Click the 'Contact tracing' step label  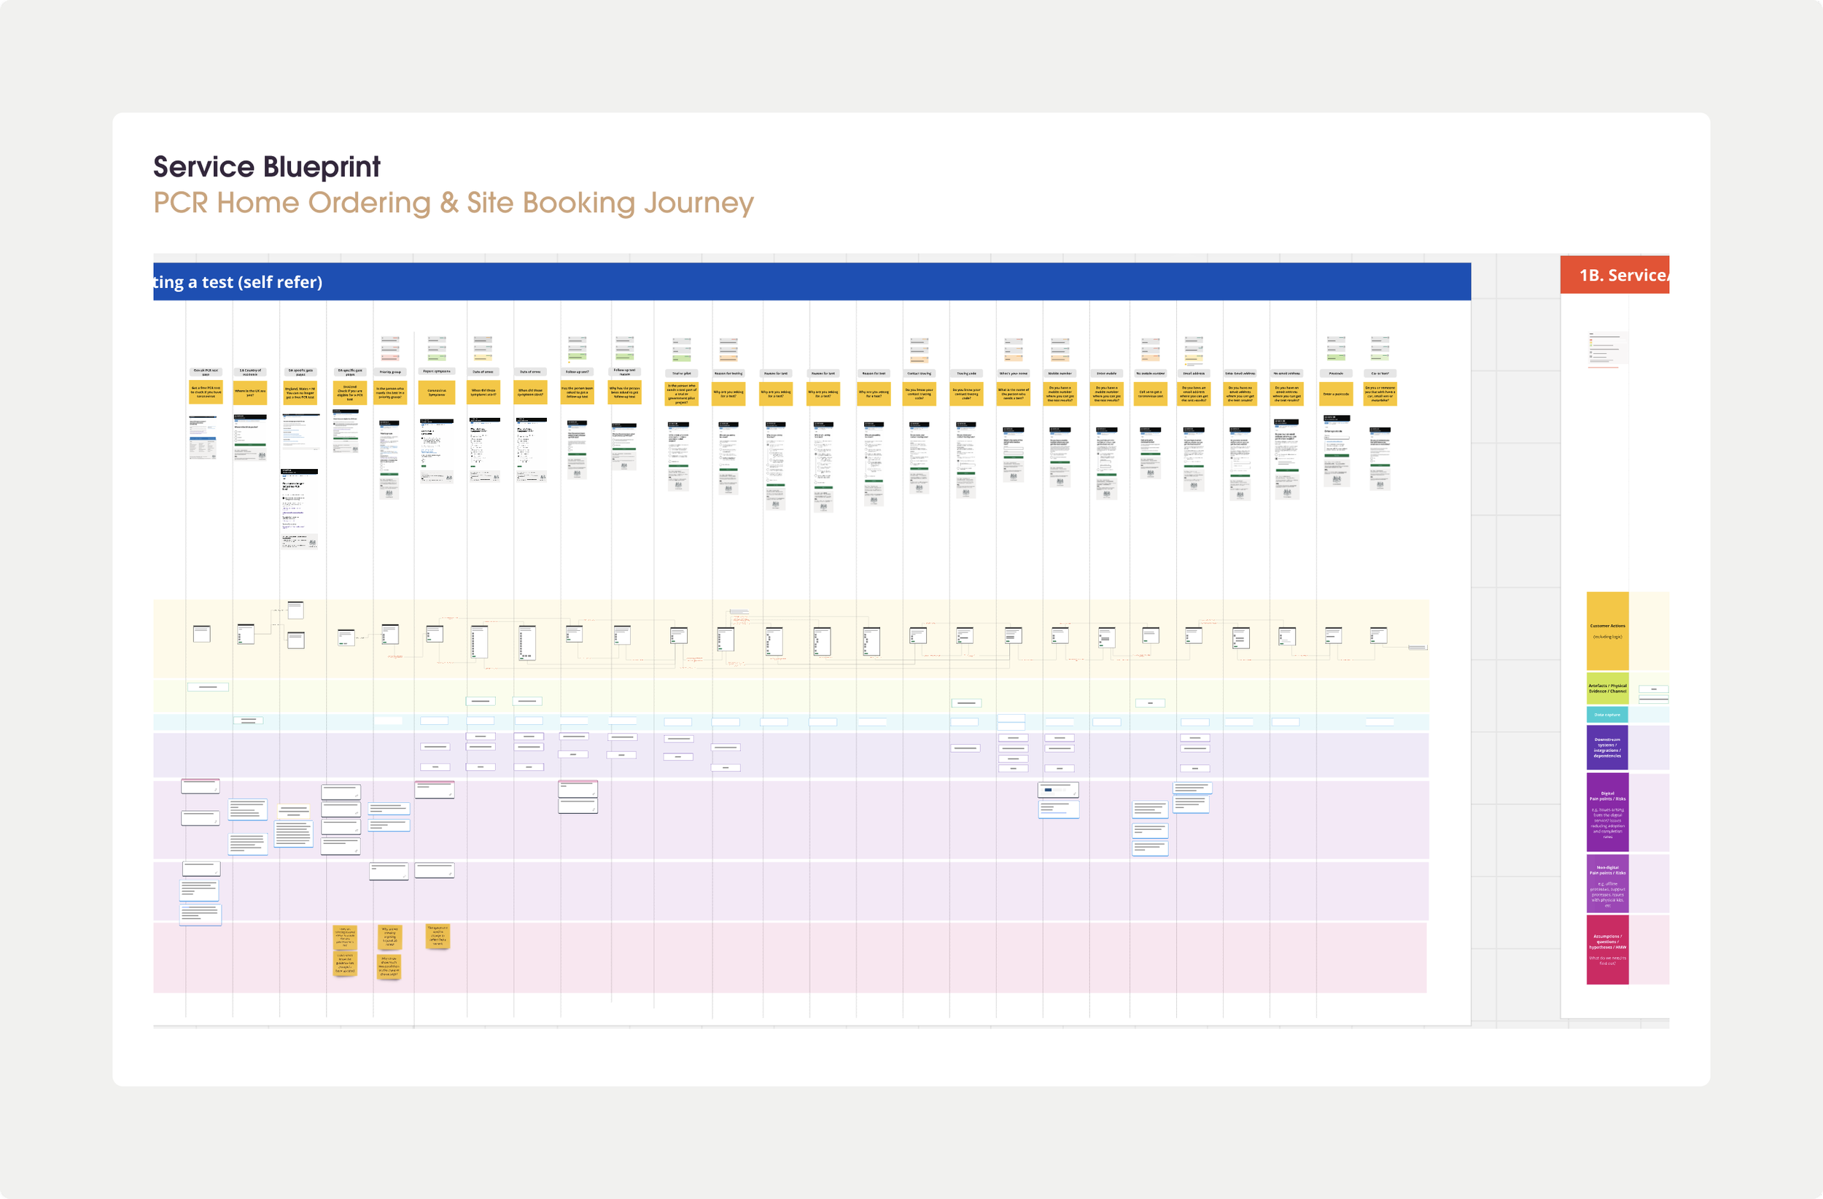point(920,373)
